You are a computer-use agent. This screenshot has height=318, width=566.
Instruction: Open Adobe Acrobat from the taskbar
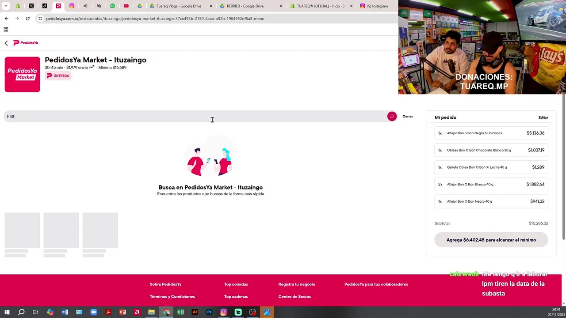108,312
